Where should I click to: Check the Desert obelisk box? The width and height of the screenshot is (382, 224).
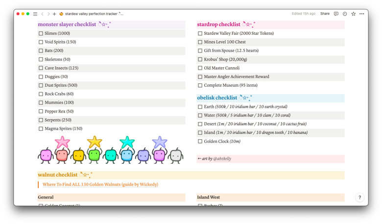coord(200,124)
